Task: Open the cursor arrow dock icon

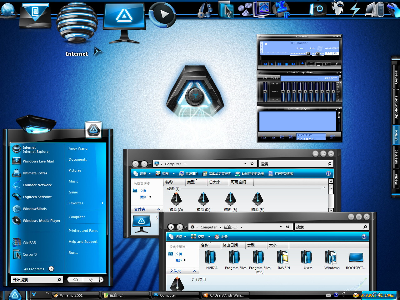Action: click(x=226, y=10)
